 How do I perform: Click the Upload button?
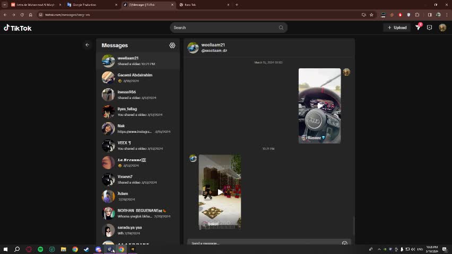[397, 28]
